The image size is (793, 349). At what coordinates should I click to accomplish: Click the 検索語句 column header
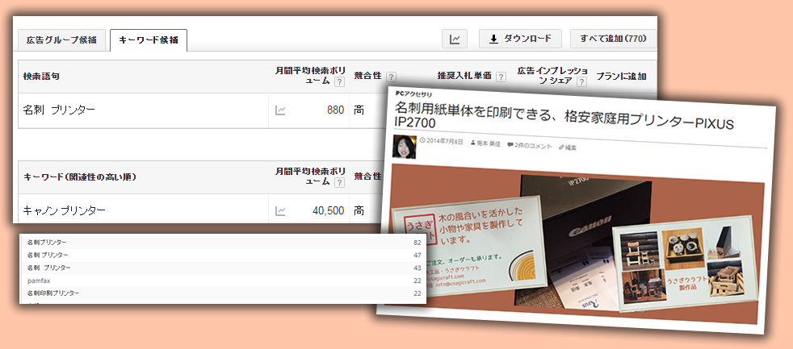coord(42,77)
